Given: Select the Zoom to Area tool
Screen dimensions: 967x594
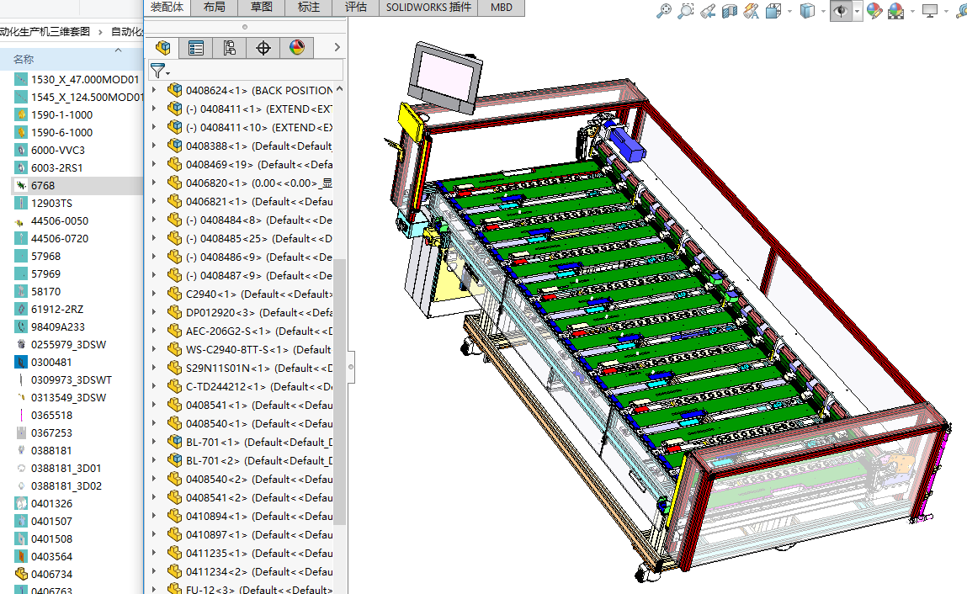Looking at the screenshot, I should point(687,11).
